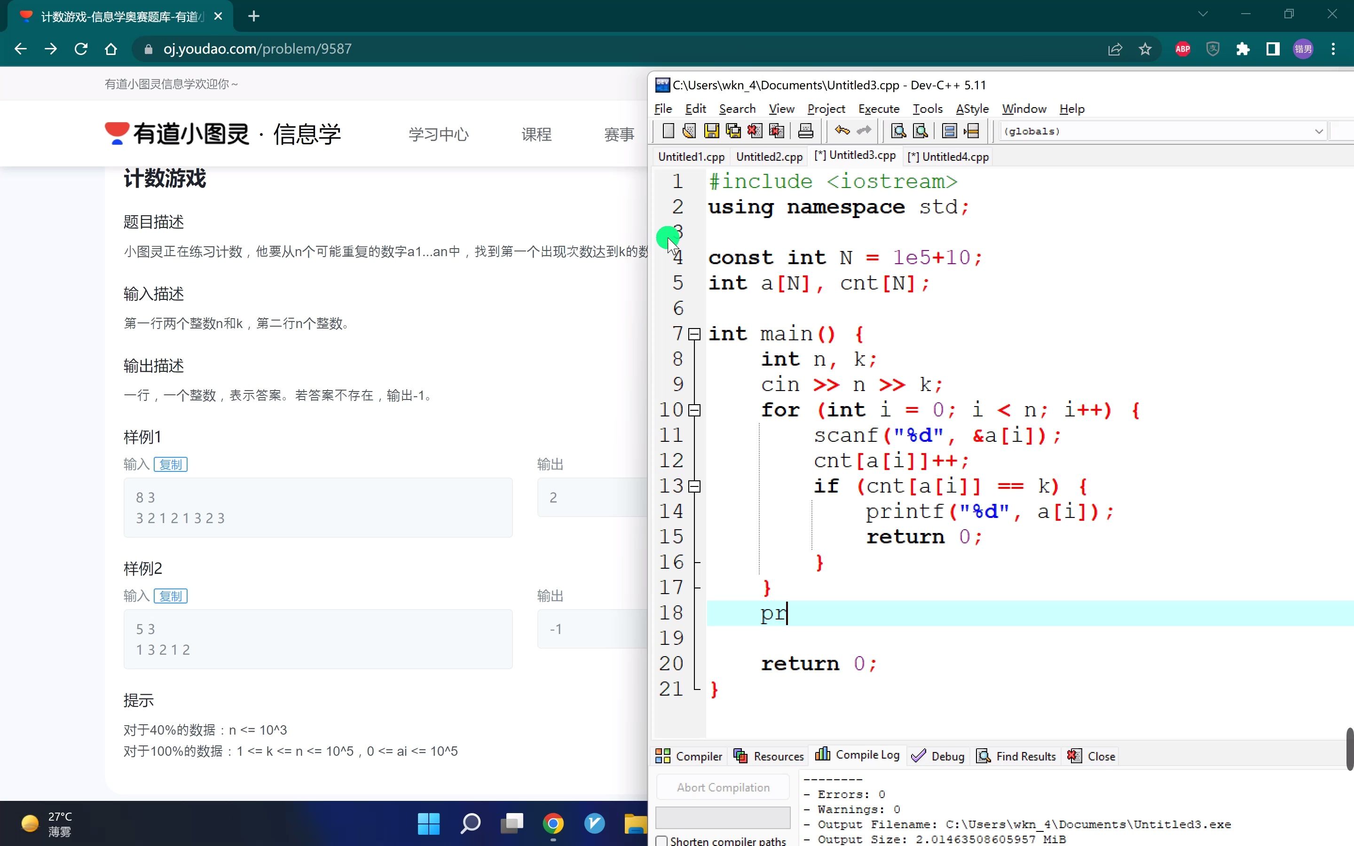
Task: Click the Go to line toolbar icon
Action: (x=971, y=131)
